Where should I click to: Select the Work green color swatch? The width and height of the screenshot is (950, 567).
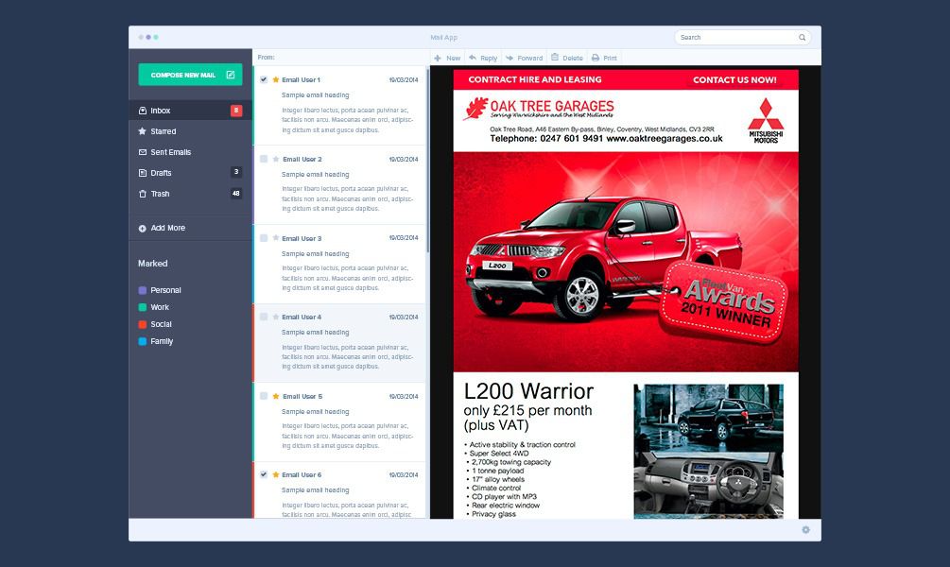(143, 307)
